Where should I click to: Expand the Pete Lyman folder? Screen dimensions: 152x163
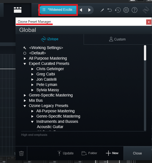pyautogui.click(x=33, y=85)
